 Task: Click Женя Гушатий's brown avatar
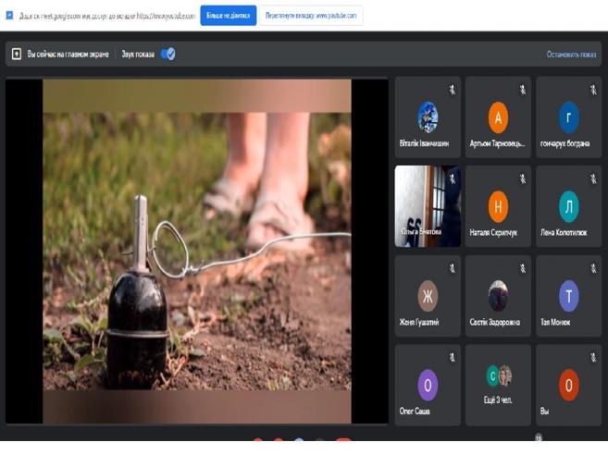[x=428, y=296]
